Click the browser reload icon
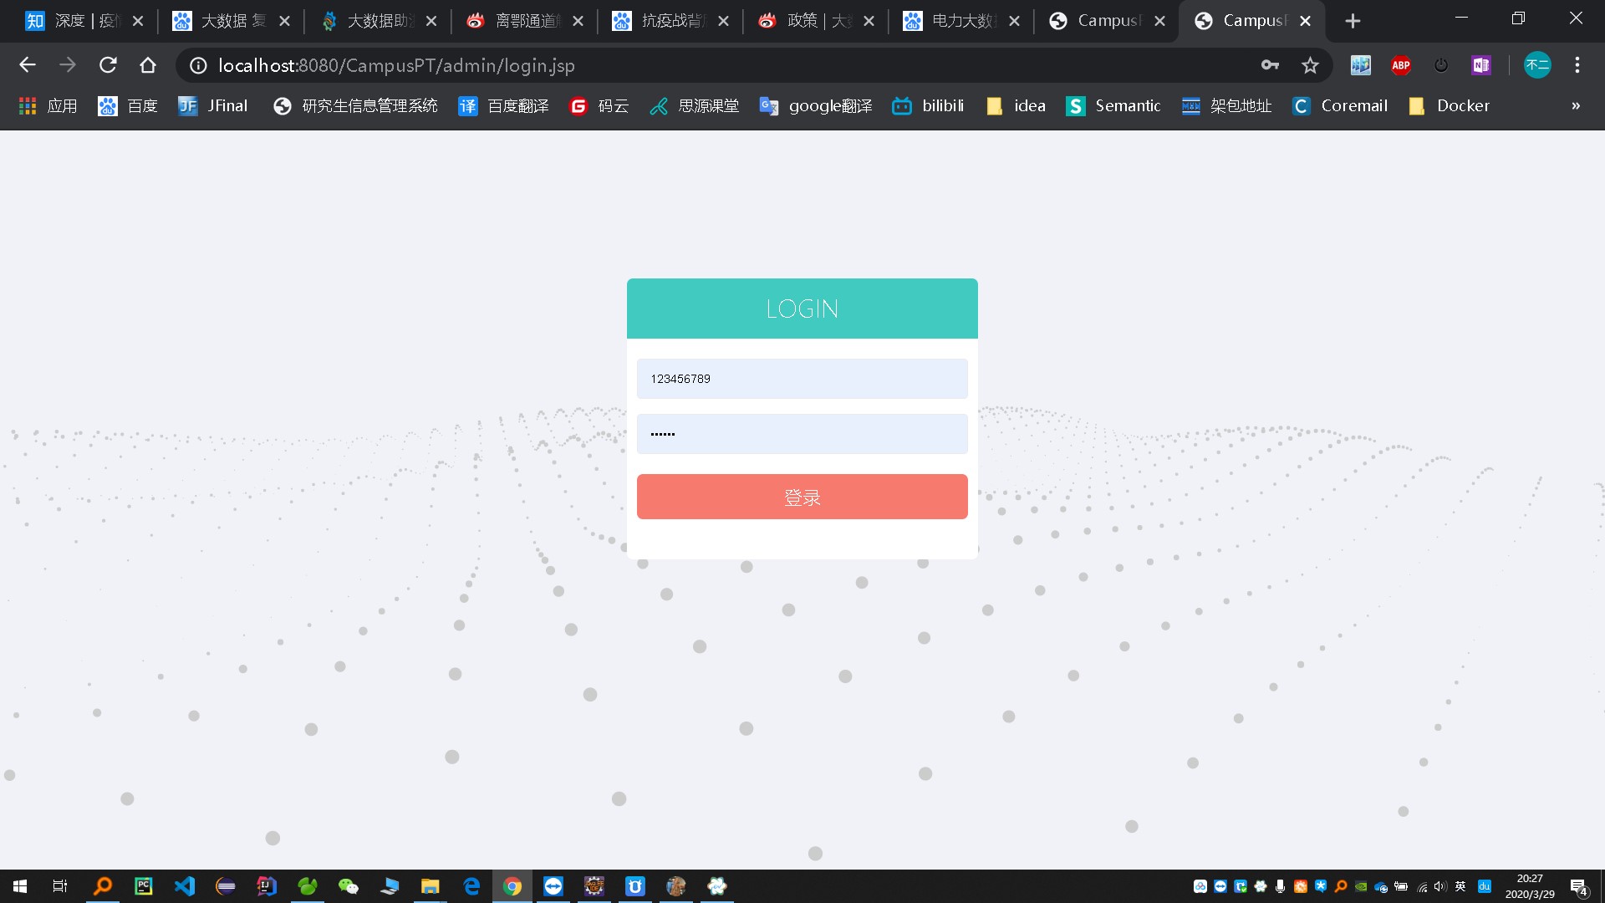 108,65
